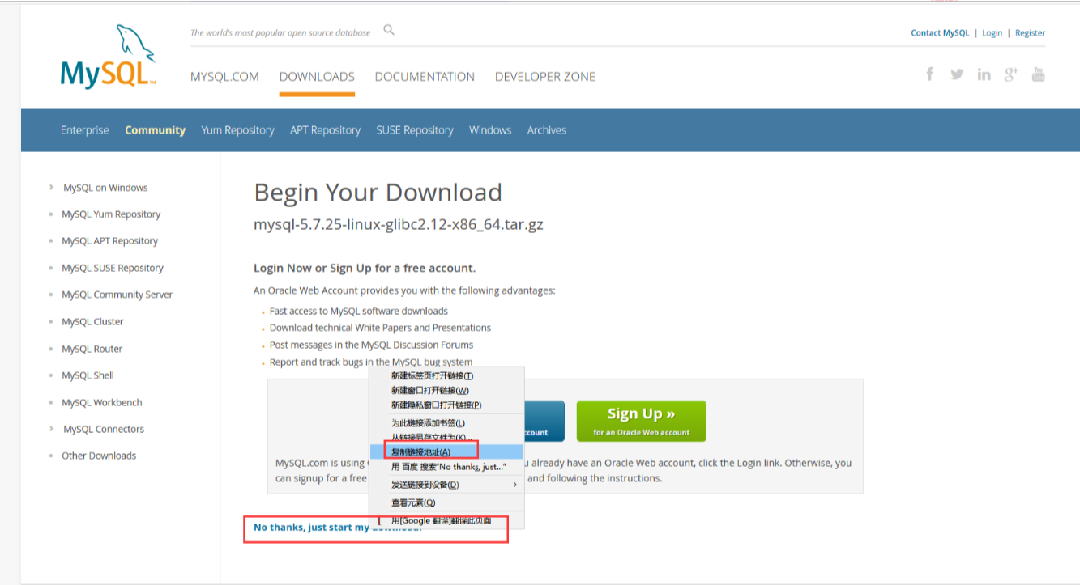The height and width of the screenshot is (585, 1080).
Task: Click 'Fast access to MySQL software downloads' text
Action: (358, 311)
